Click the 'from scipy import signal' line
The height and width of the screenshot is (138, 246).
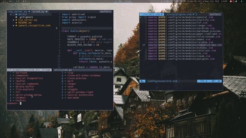[x=79, y=17]
